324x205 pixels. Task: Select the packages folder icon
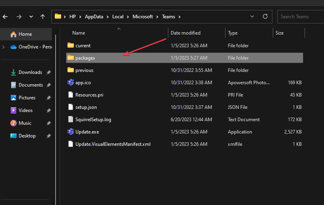(71, 58)
